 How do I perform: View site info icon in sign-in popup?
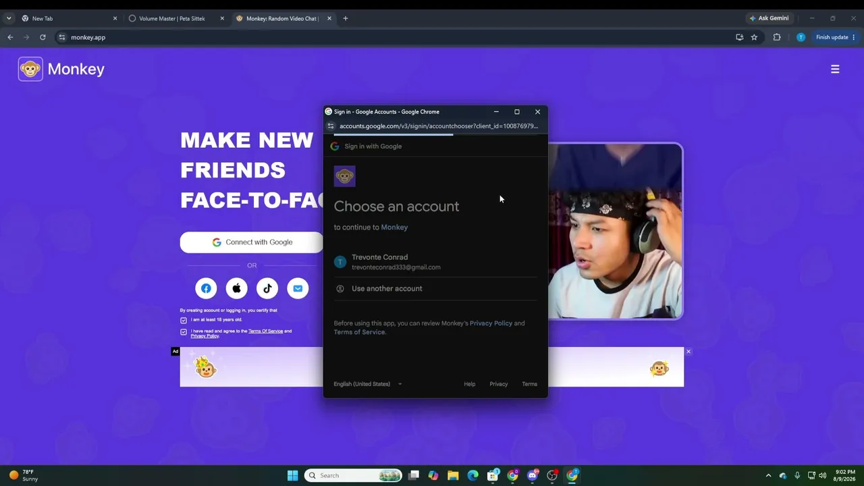(330, 126)
